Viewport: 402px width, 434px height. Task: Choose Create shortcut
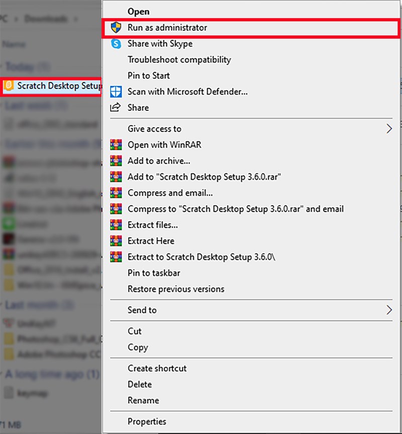tap(251, 369)
